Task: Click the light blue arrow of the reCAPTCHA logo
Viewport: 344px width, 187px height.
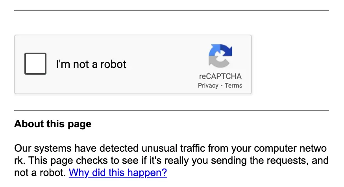Action: (x=214, y=51)
